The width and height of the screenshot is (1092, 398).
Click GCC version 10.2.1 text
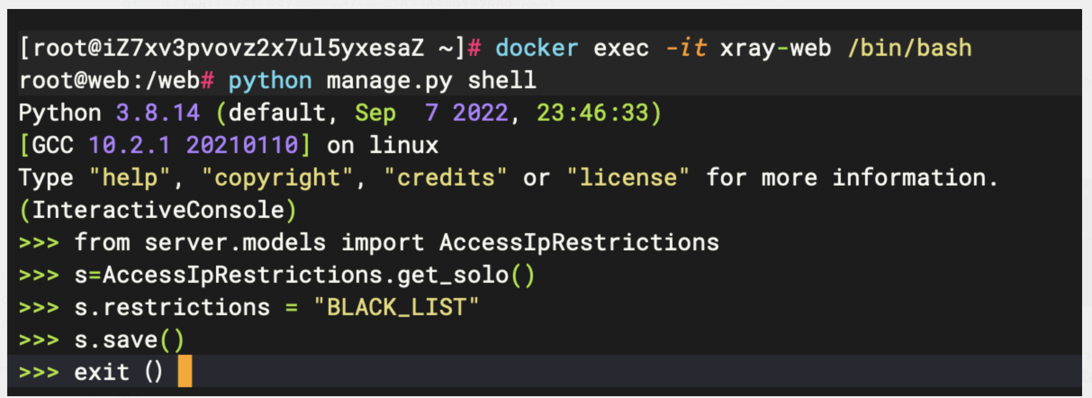click(129, 145)
